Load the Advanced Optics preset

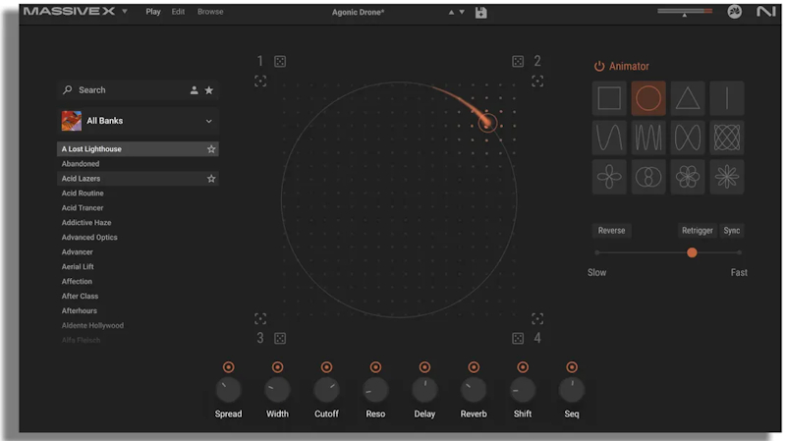coord(138,237)
